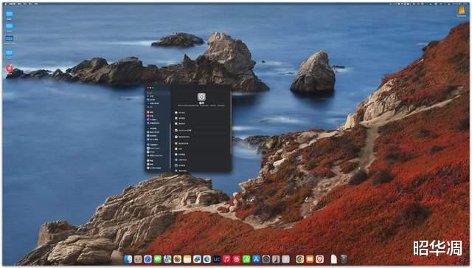Open the Photos app in the Dock

pos(177,259)
